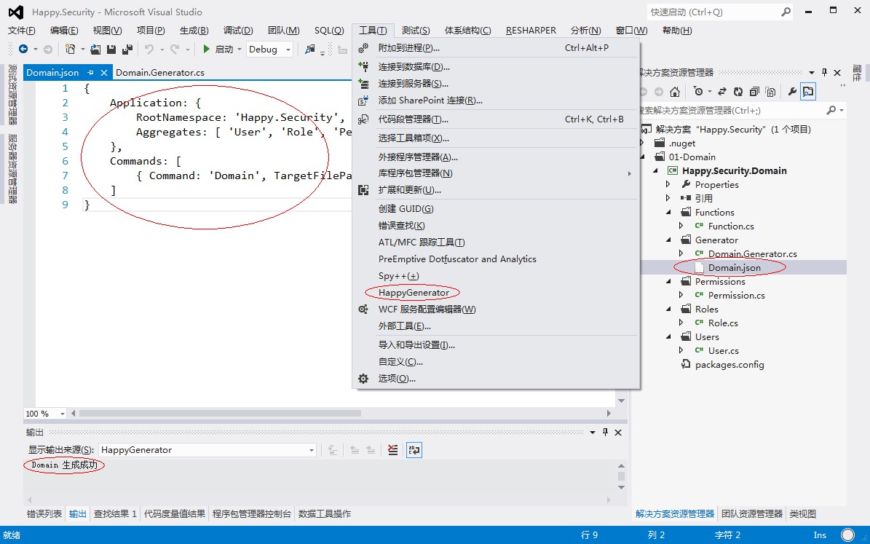This screenshot has height=544, width=870.
Task: Expand the User.cs node
Action: (681, 350)
